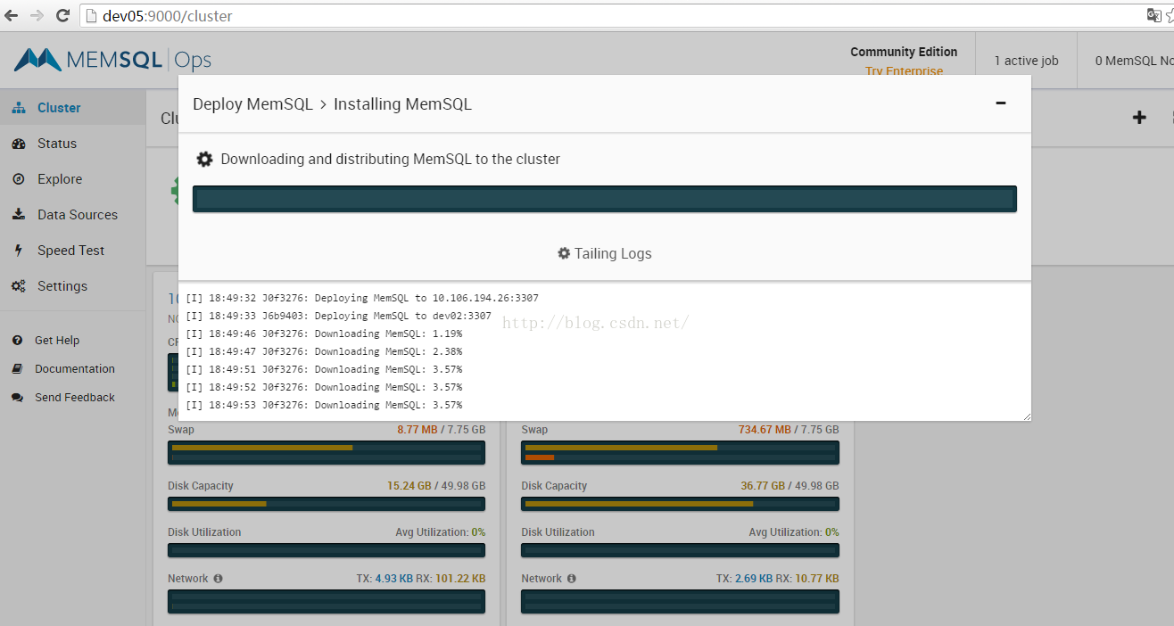Click the browser forward arrow

[37, 15]
